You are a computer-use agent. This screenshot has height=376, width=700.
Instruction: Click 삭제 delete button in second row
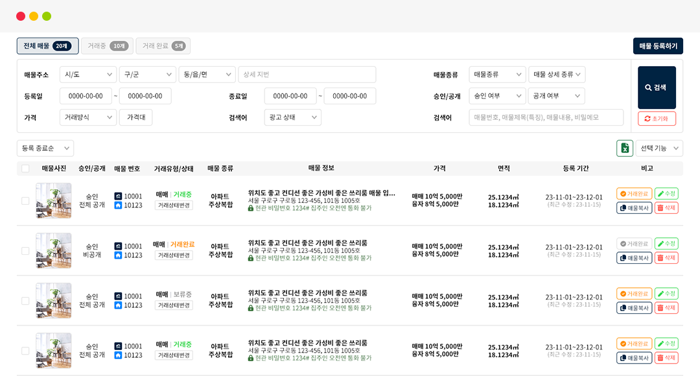pos(666,258)
